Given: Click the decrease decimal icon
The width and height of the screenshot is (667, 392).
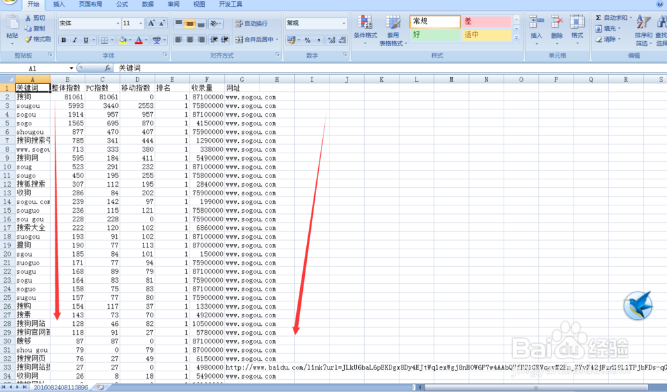Looking at the screenshot, I should [x=342, y=40].
